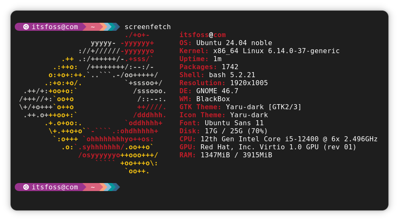The width and height of the screenshot is (399, 221).
Task: Click the itsfoss@com header in the screenfetch output
Action: (203, 35)
